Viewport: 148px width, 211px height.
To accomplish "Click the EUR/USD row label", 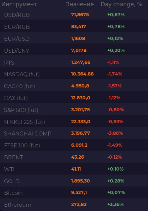I will pos(17,39).
